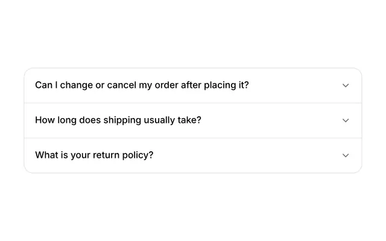Click the chevron next to the shipping question

click(x=346, y=120)
